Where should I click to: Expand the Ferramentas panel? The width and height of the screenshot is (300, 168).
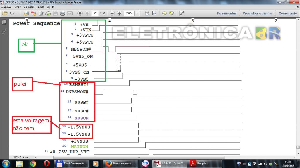[x=226, y=13]
